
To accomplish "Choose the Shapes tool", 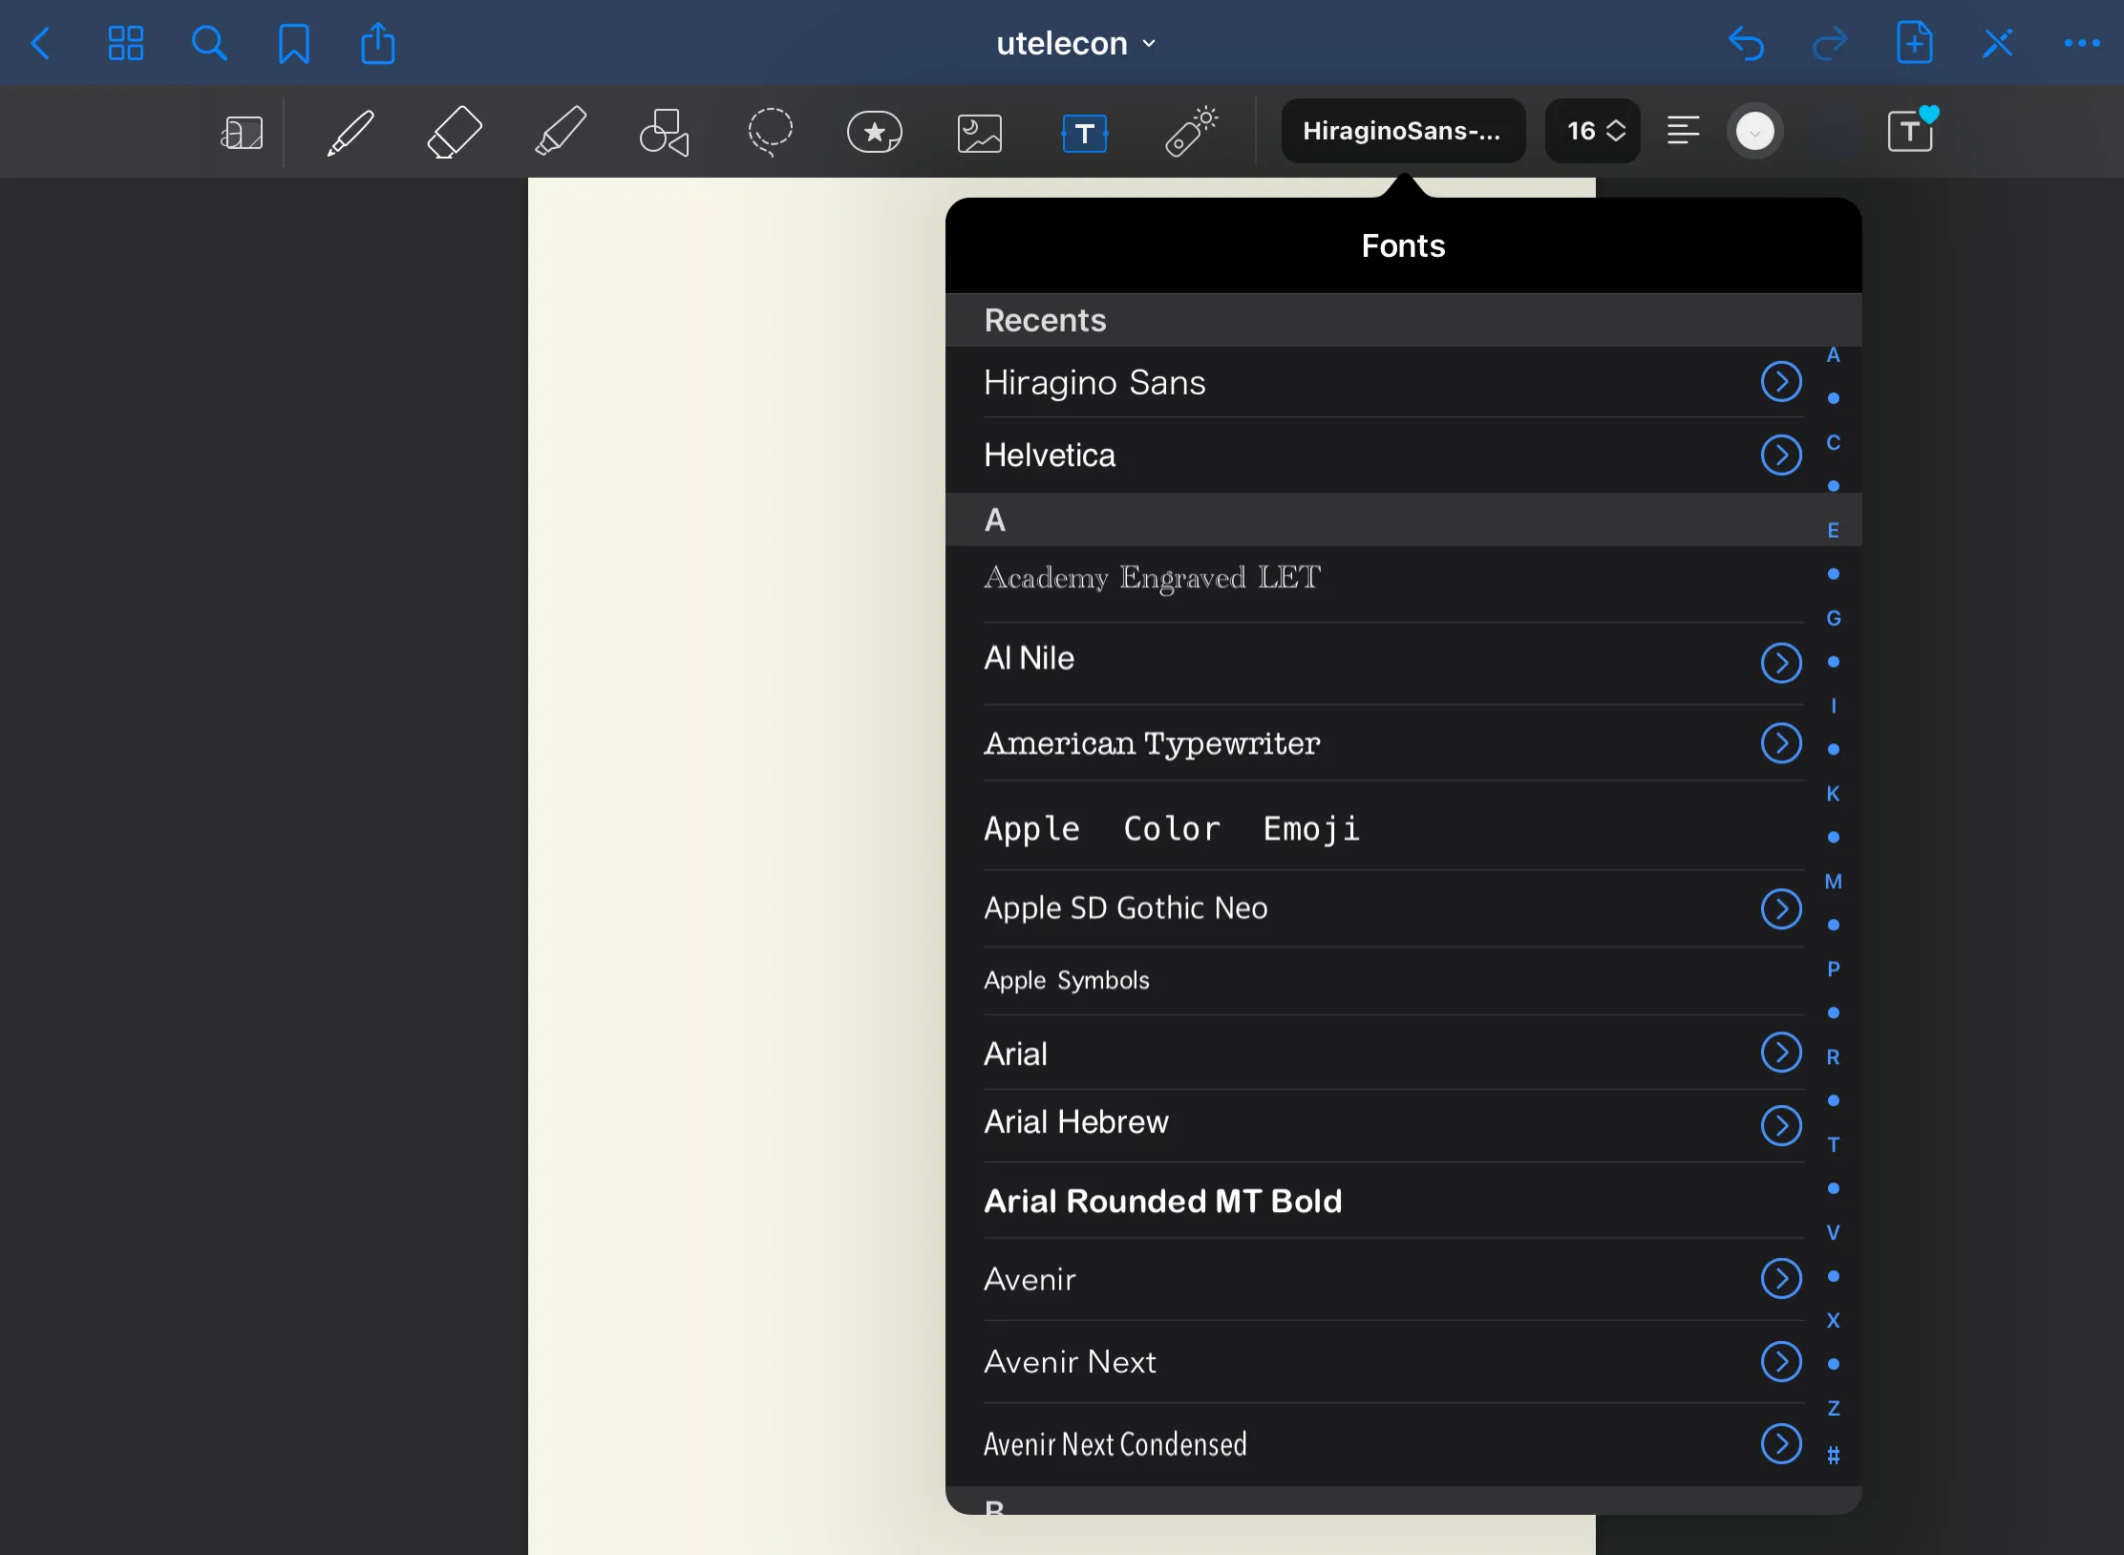I will 664,132.
